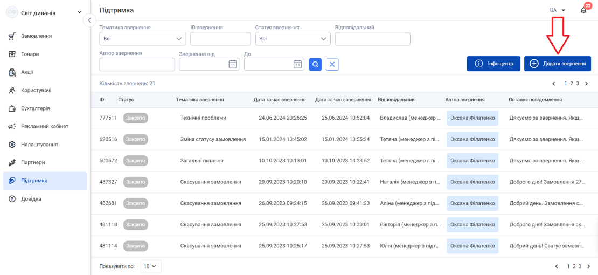The width and height of the screenshot is (598, 275).
Task: Open the Тематика звернення dropdown
Action: (x=143, y=39)
